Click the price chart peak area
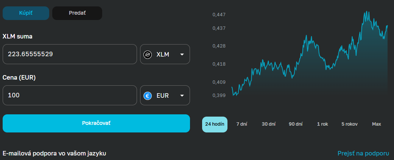 coord(366,15)
